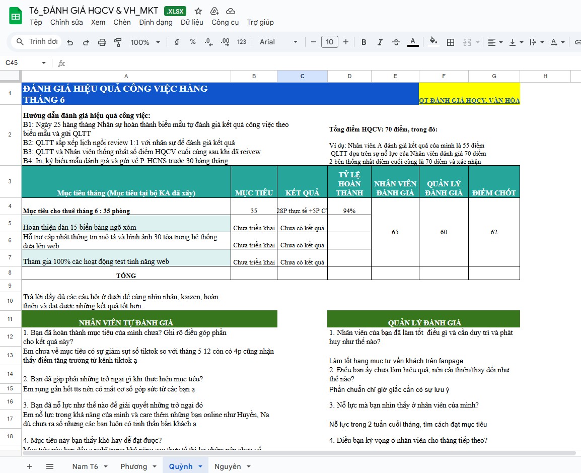581x473 pixels.
Task: Toggle italic formatting
Action: 380,42
